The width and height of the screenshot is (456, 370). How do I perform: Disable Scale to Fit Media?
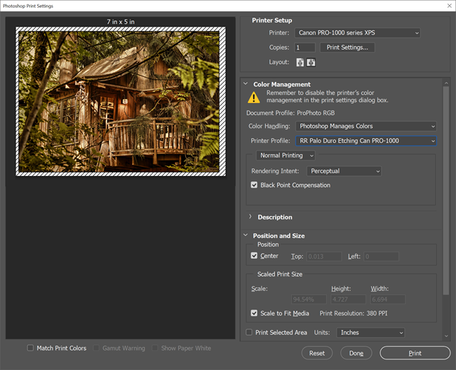pyautogui.click(x=255, y=313)
